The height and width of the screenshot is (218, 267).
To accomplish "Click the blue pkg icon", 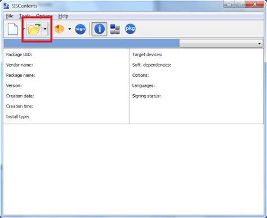I will point(130,29).
